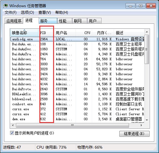Click the CPU 使用率: 73% status entry
Image resolution: width=159 pixels, height=153 pixels.
point(52,147)
